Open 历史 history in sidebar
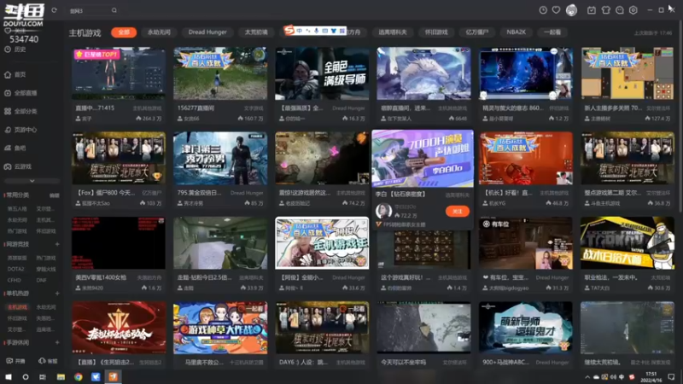Viewport: 683px width, 384px height. tap(15, 49)
